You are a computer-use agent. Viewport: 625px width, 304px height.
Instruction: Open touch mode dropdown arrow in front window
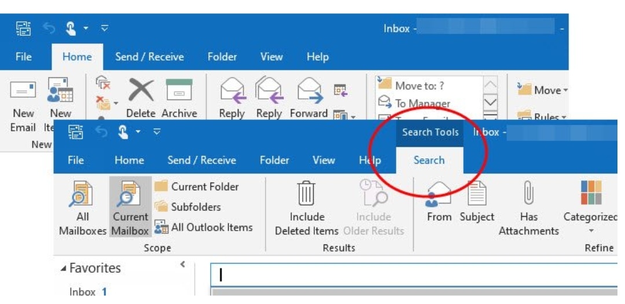(x=138, y=131)
